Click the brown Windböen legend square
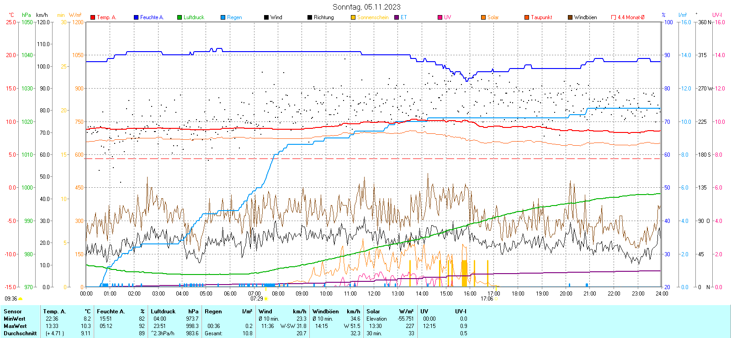 tap(570, 17)
